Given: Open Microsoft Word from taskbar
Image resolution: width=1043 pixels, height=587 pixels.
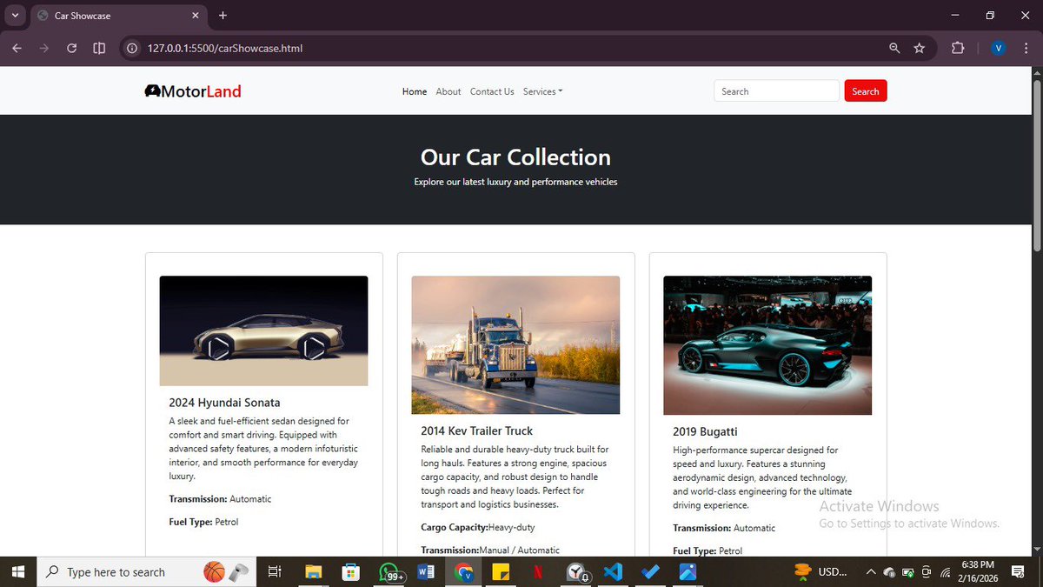Looking at the screenshot, I should click(x=426, y=572).
